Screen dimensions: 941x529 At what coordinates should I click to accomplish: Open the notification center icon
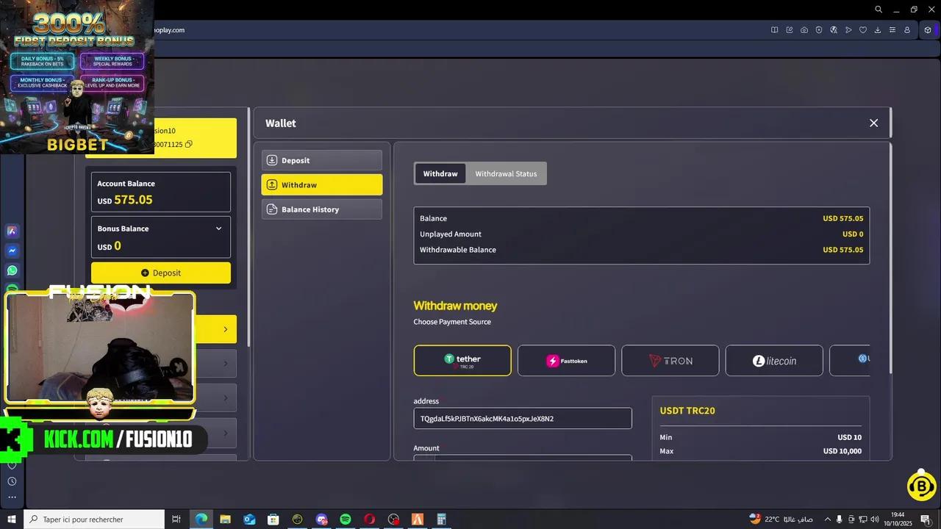click(x=926, y=519)
